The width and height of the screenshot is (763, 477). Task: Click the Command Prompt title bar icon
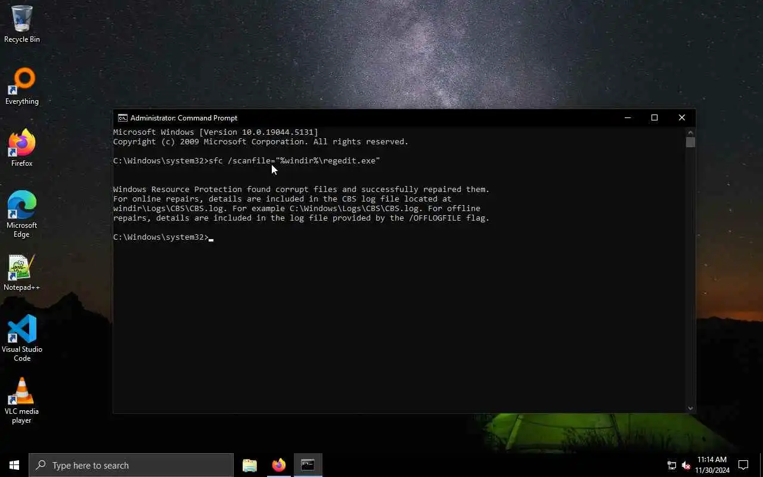click(122, 117)
